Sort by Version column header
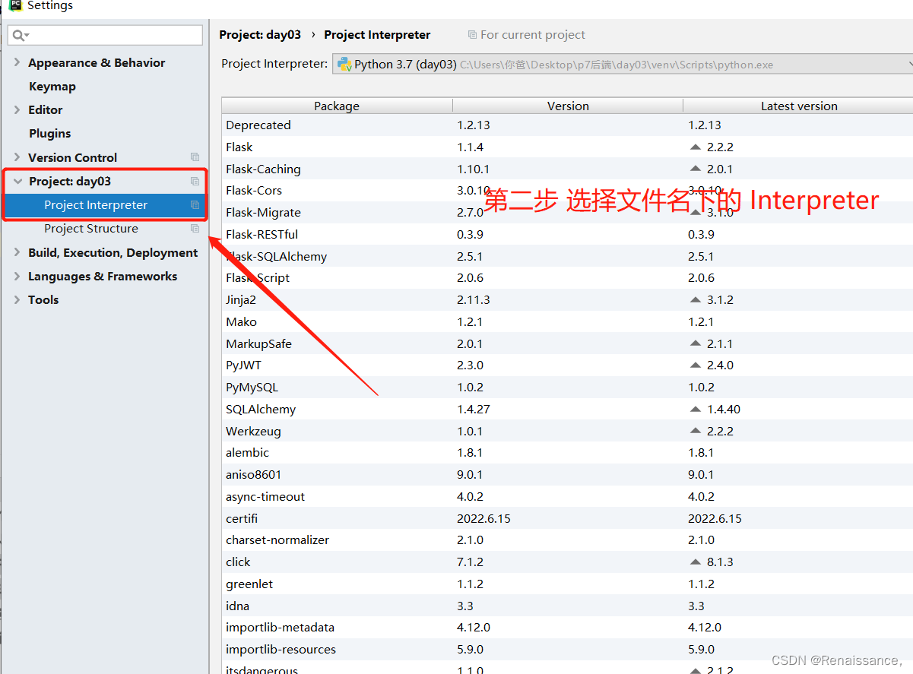 coord(568,106)
